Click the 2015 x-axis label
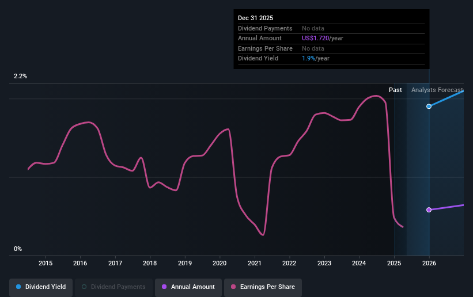The height and width of the screenshot is (297, 473). tap(46, 263)
